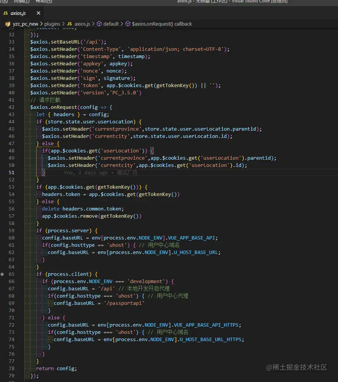Click 'app.$cookies.remove' on line 57
This screenshot has height=382, width=338.
pyautogui.click(x=70, y=216)
